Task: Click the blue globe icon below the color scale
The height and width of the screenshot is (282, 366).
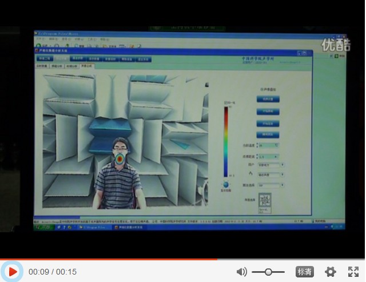Action: [226, 185]
